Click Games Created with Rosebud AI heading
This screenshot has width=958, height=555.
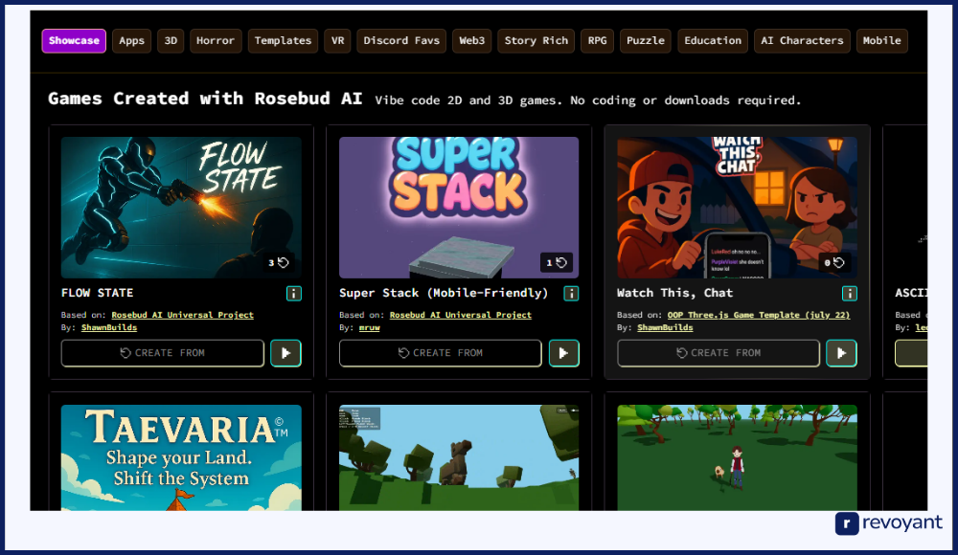click(205, 99)
